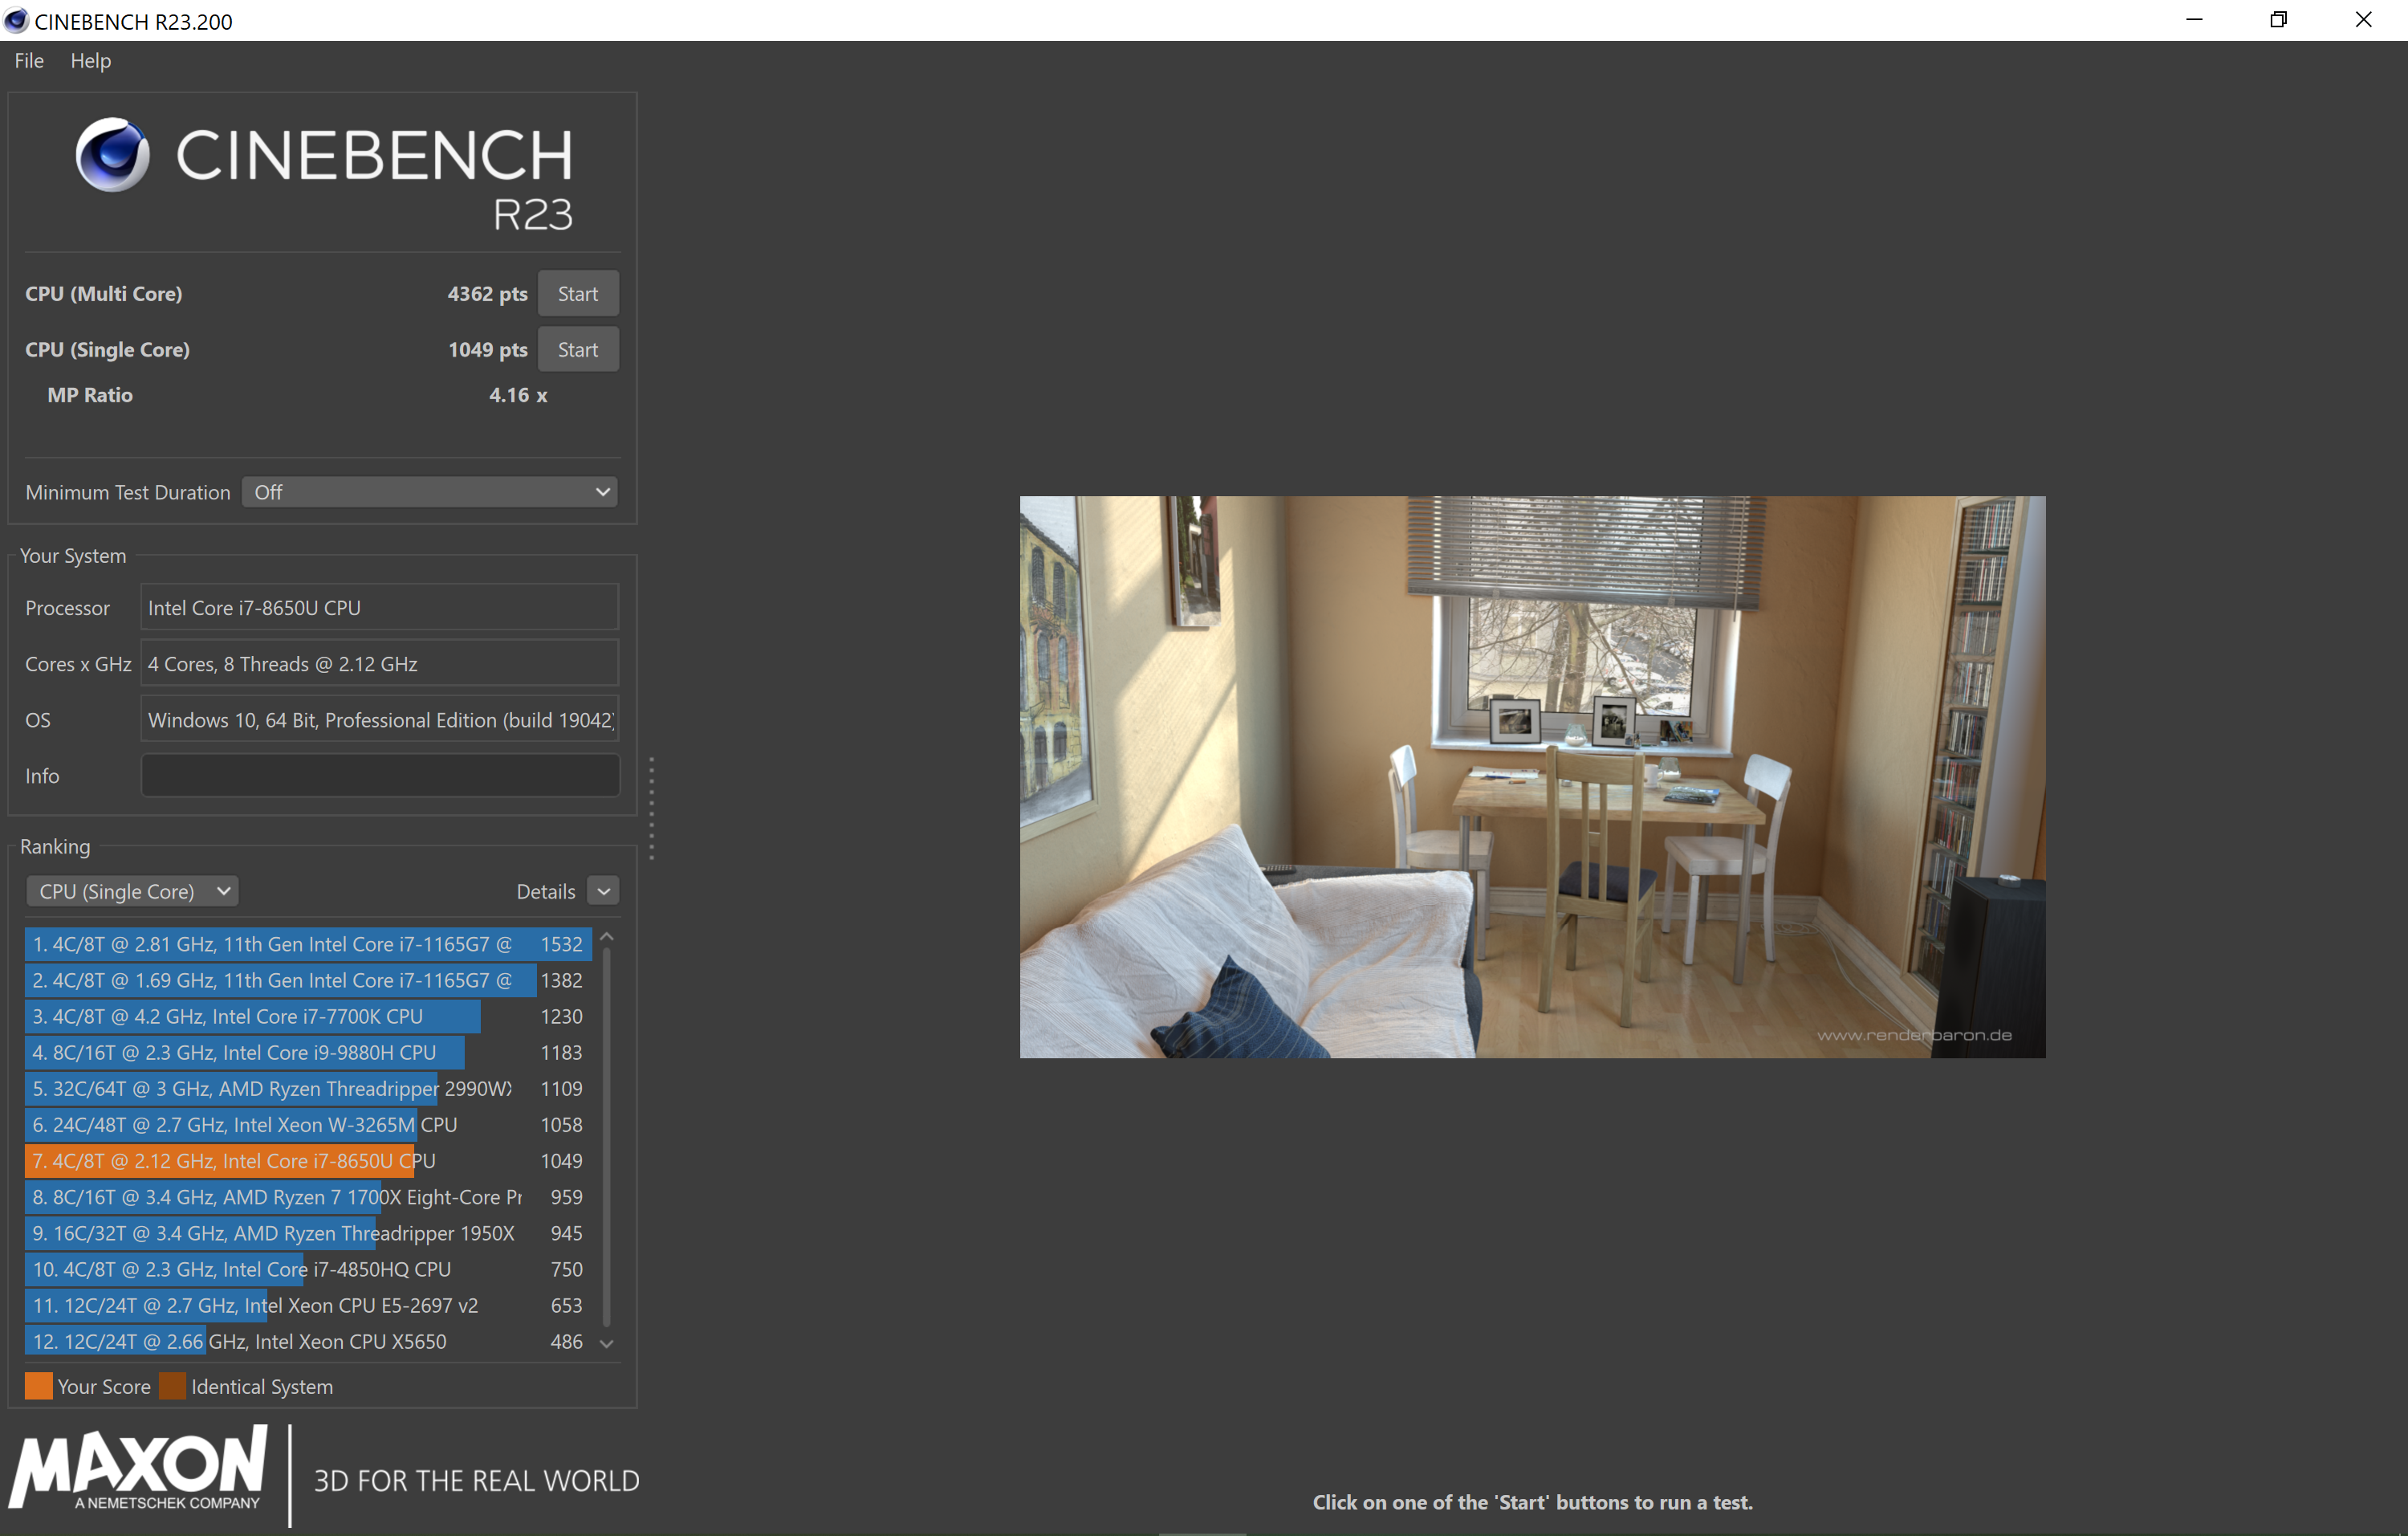Click the orange Your Score legend swatch
Screen dimensions: 2408x1536
(38, 1386)
